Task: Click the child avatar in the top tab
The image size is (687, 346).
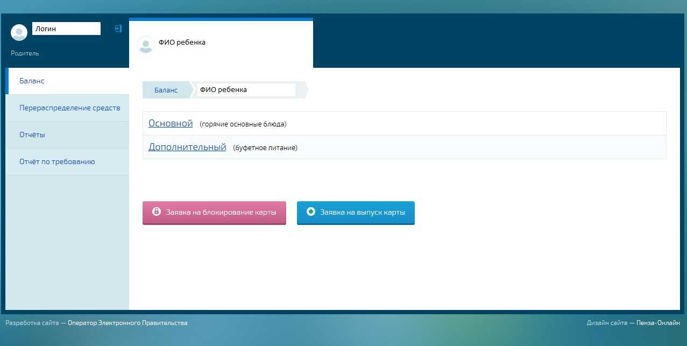Action: 145,44
